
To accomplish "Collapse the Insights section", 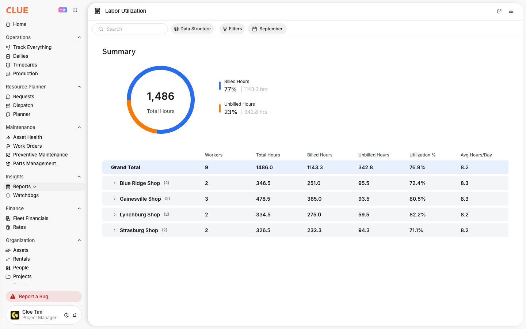I will point(79,177).
